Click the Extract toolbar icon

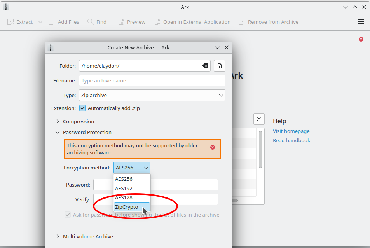(x=11, y=22)
